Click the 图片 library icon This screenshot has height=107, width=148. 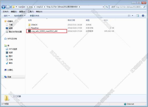tap(7, 56)
